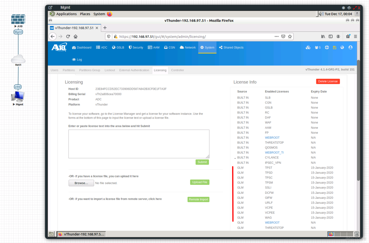Click the vThunder taskbar window button
Image resolution: width=369 pixels, height=243 pixels.
click(x=81, y=234)
